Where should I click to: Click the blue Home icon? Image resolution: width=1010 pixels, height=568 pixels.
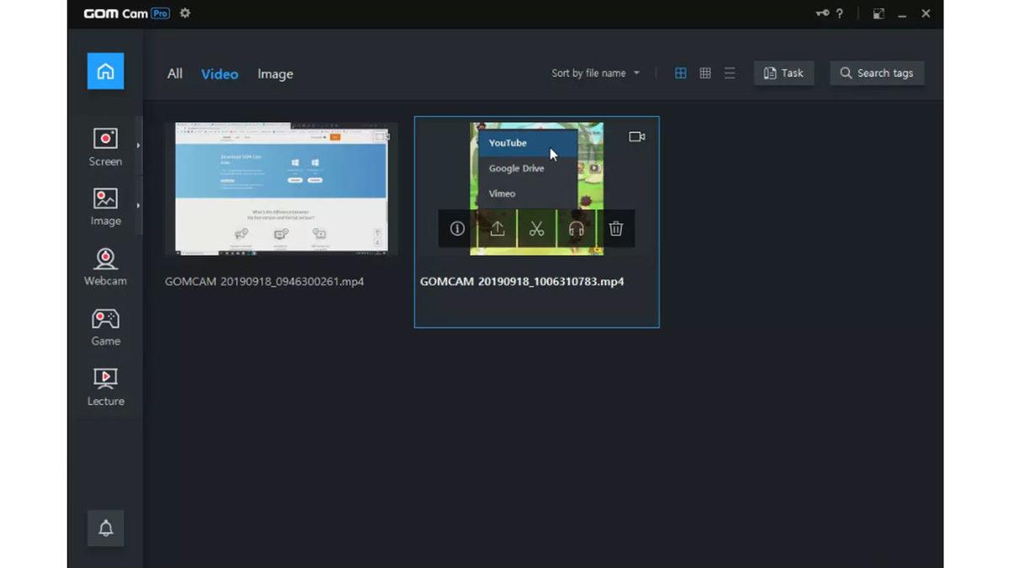pyautogui.click(x=104, y=72)
